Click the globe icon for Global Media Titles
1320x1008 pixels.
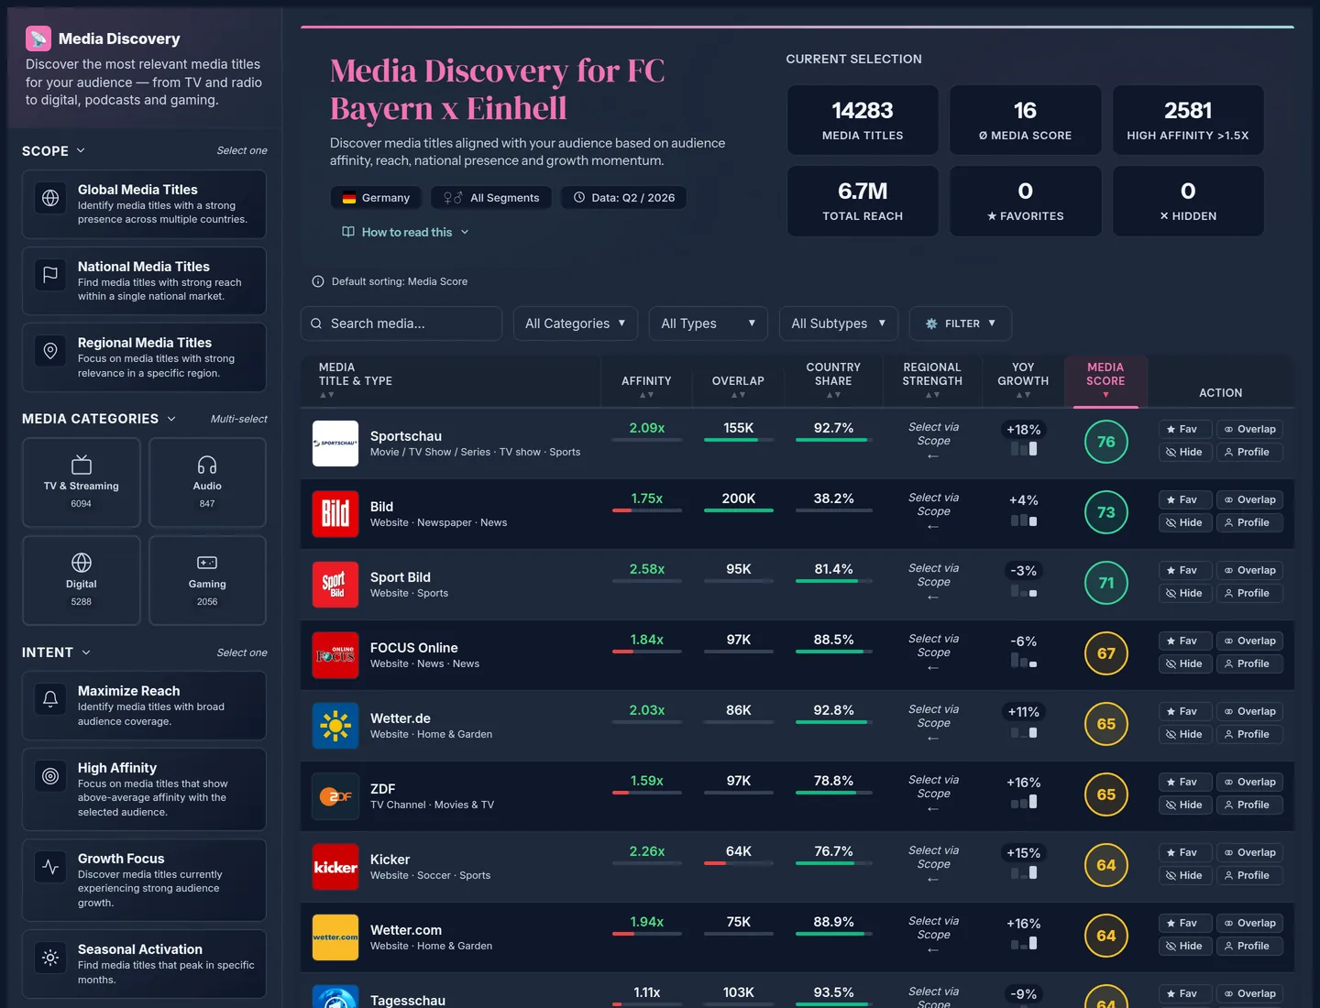coord(50,198)
